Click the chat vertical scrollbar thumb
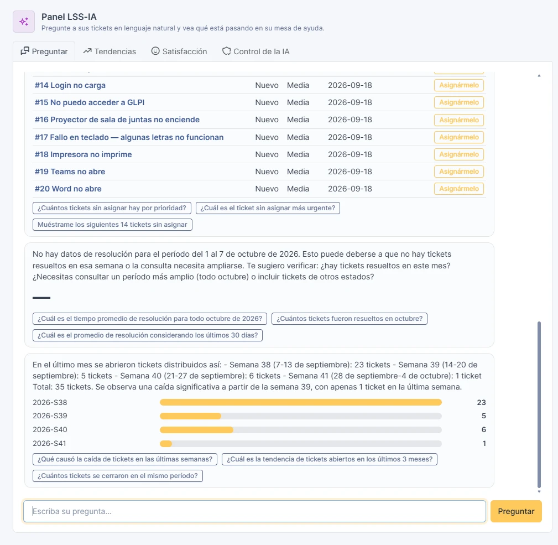 tap(539, 405)
